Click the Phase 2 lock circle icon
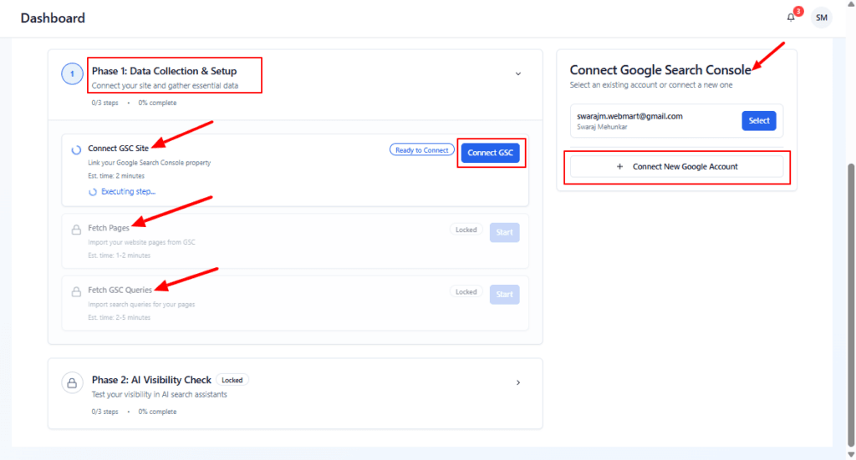The image size is (856, 460). 72,383
